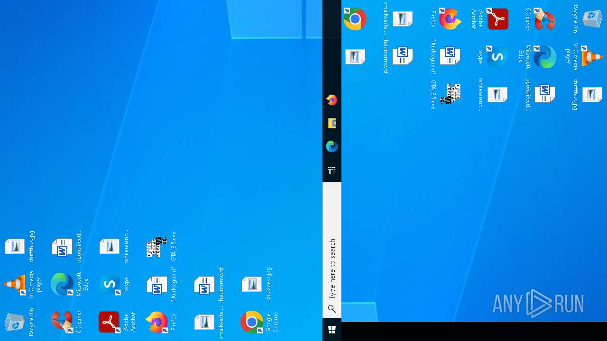Select smallwaste file on the right desktop
The width and height of the screenshot is (607, 341).
(398, 19)
